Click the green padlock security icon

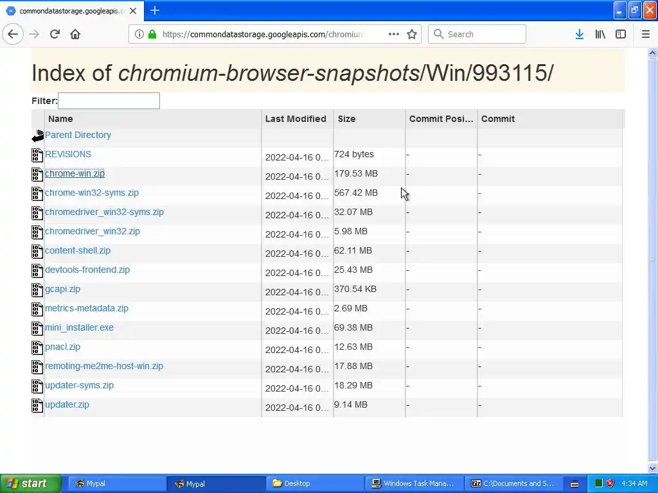pos(152,34)
